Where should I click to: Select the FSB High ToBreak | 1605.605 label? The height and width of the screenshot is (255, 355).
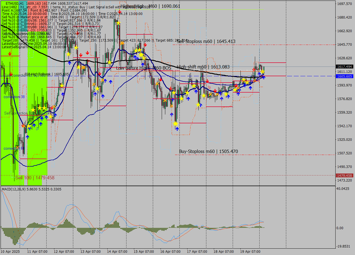[x=47, y=74]
